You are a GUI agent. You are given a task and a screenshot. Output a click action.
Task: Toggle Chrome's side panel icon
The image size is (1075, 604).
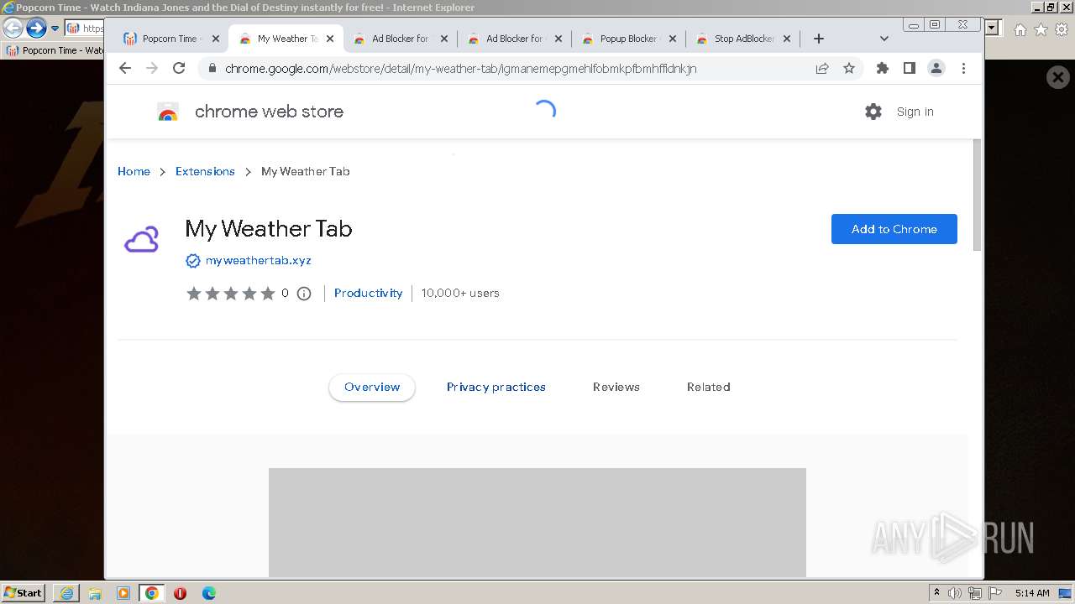click(x=909, y=68)
